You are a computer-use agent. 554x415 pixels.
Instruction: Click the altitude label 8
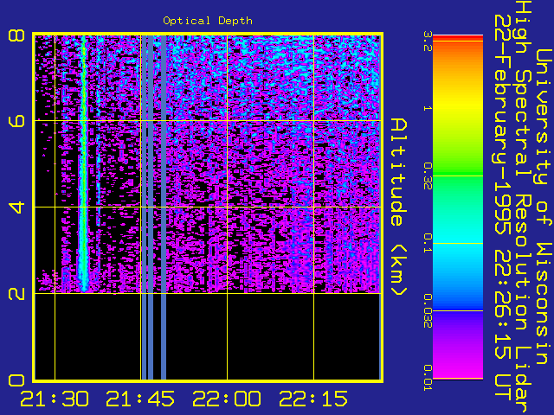pyautogui.click(x=16, y=35)
